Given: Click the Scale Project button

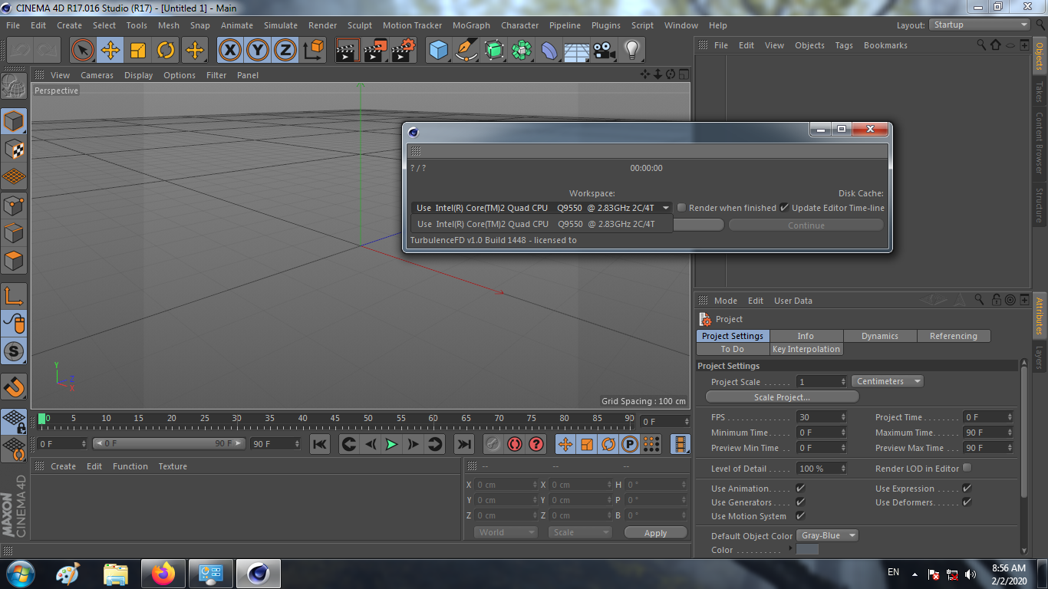Looking at the screenshot, I should coord(782,397).
